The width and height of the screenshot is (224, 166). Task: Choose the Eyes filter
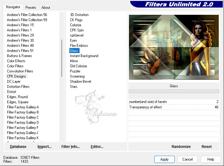(x=74, y=40)
